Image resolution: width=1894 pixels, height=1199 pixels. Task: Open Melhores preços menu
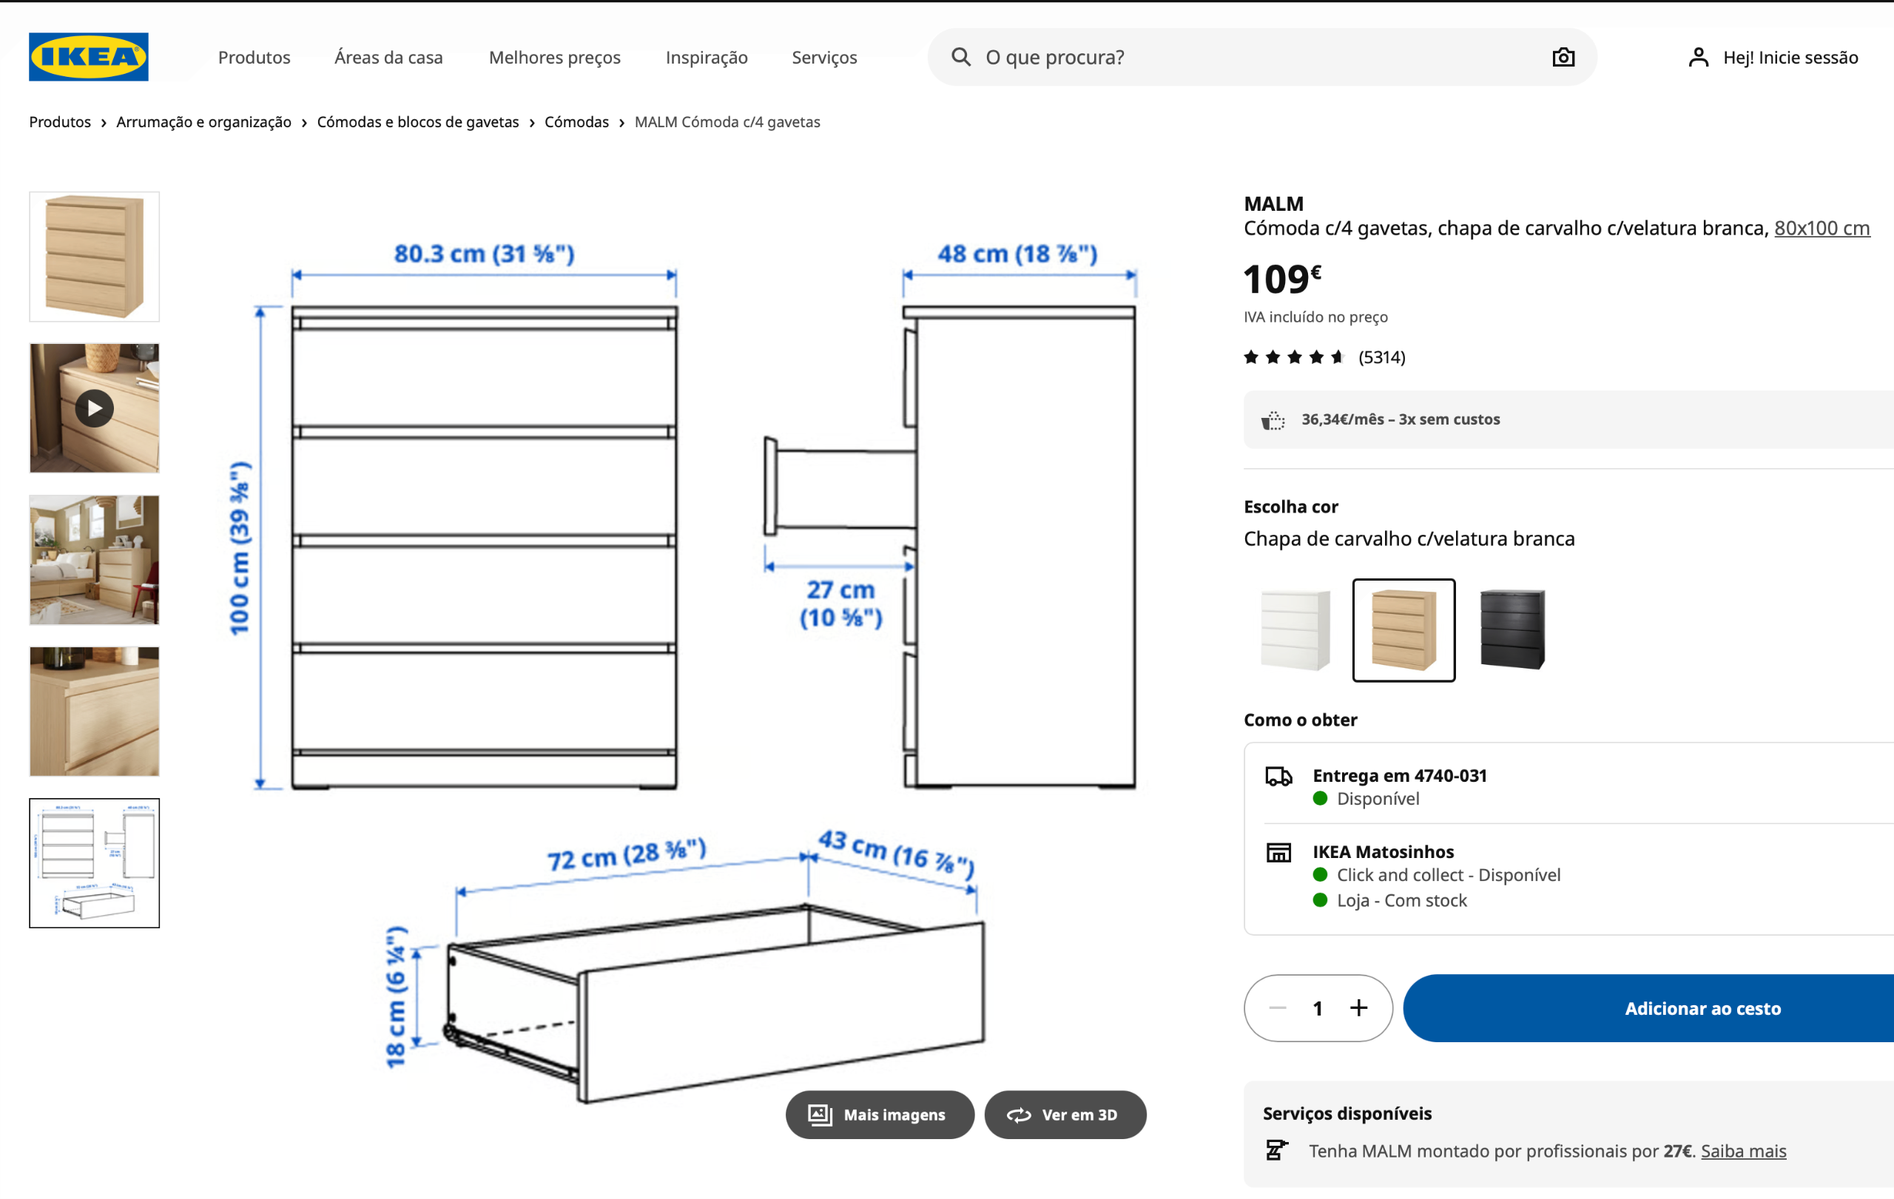(555, 58)
